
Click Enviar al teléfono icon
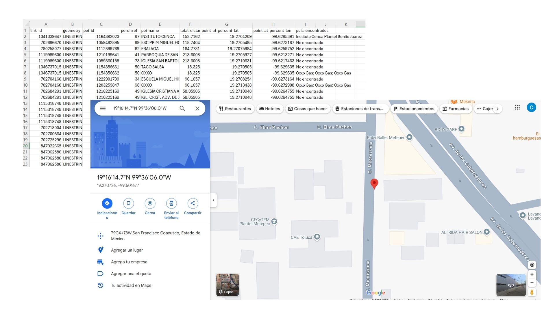(x=171, y=203)
